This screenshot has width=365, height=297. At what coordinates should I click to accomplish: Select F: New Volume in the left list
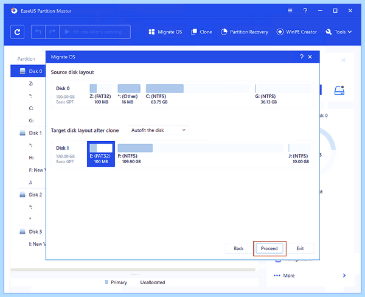[x=36, y=170]
